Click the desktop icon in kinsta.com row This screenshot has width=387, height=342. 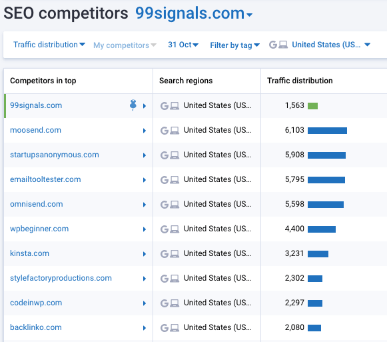point(175,254)
